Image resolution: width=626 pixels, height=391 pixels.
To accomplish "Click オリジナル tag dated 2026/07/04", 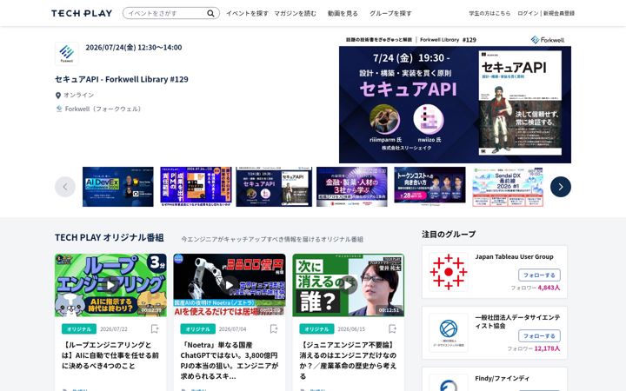I will pos(197,328).
